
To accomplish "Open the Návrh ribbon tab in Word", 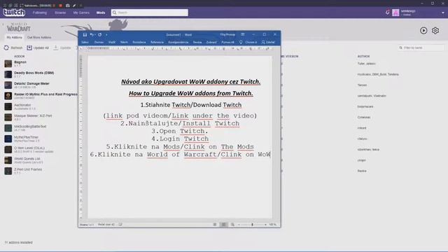I will pyautogui.click(x=124, y=42).
